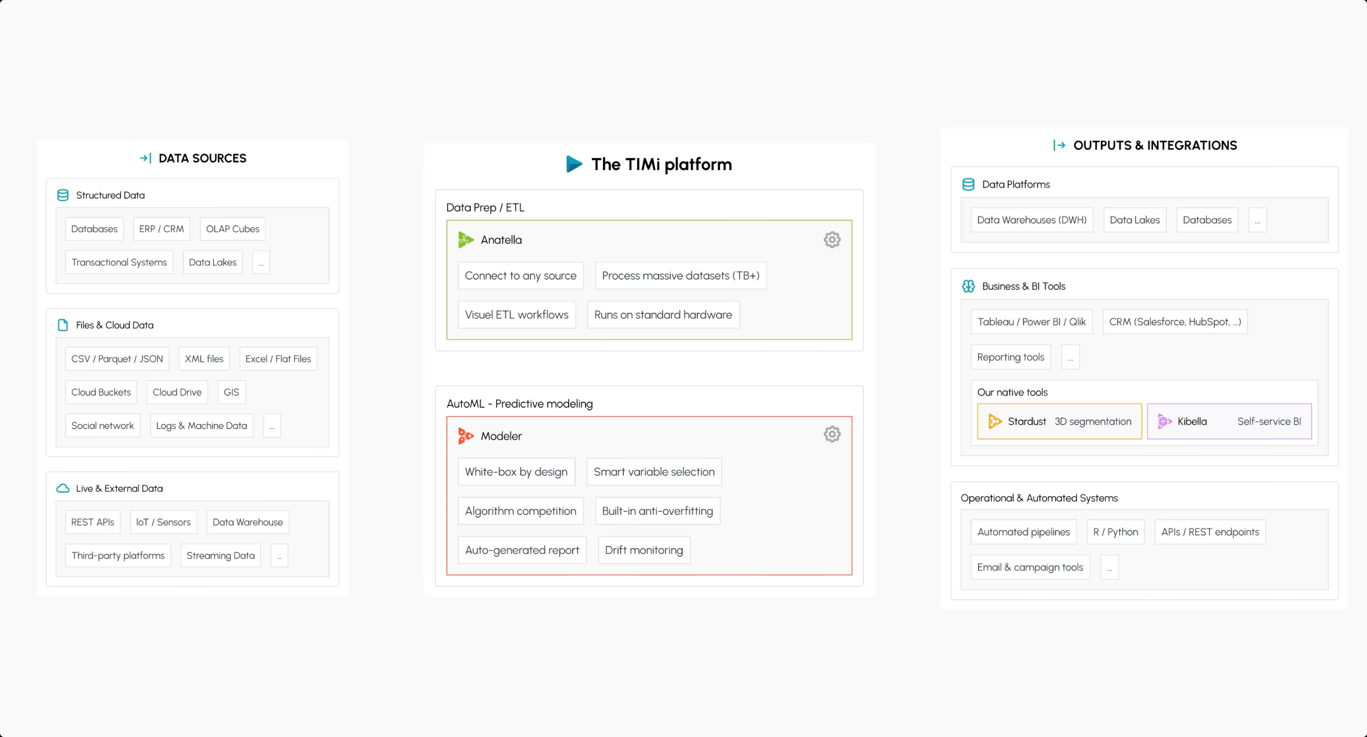Click the Automated pipelines chip
Image resolution: width=1367 pixels, height=737 pixels.
(1023, 532)
